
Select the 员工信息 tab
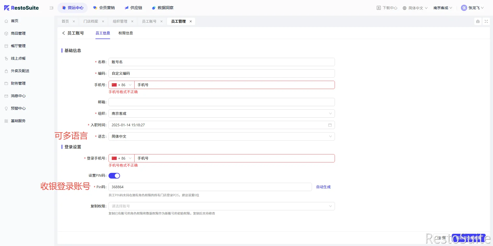[x=103, y=33]
